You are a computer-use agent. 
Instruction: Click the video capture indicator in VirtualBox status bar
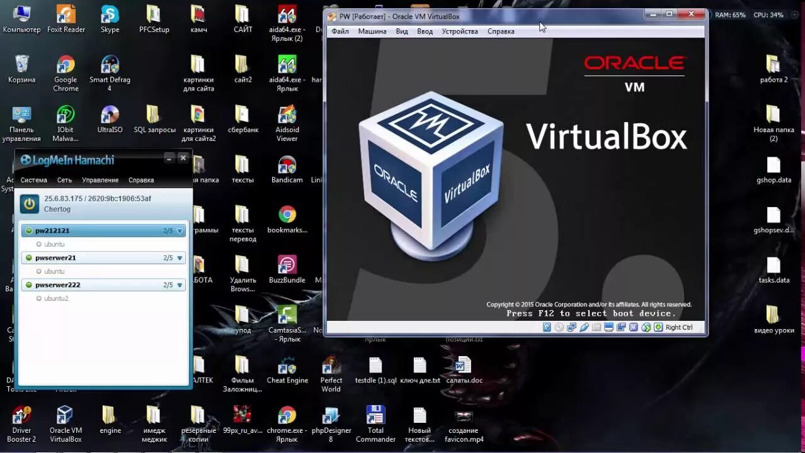[x=621, y=327]
